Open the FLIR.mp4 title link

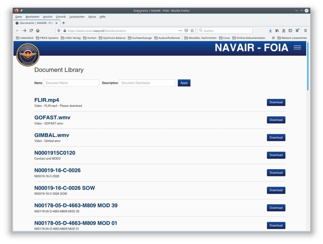47,100
